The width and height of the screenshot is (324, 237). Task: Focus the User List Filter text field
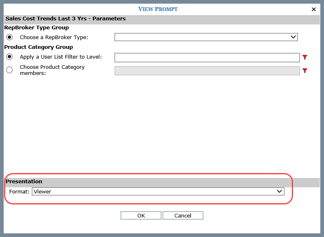(x=207, y=57)
